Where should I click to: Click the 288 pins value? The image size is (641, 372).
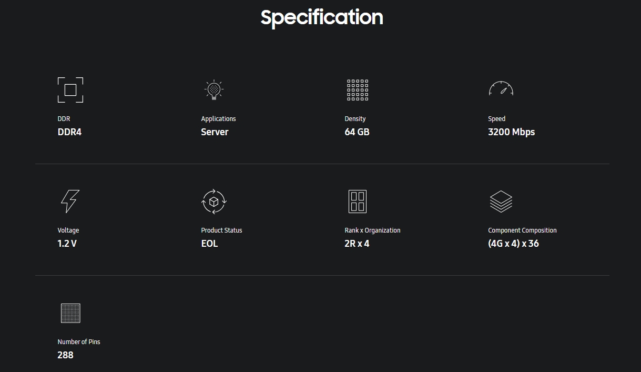point(65,355)
